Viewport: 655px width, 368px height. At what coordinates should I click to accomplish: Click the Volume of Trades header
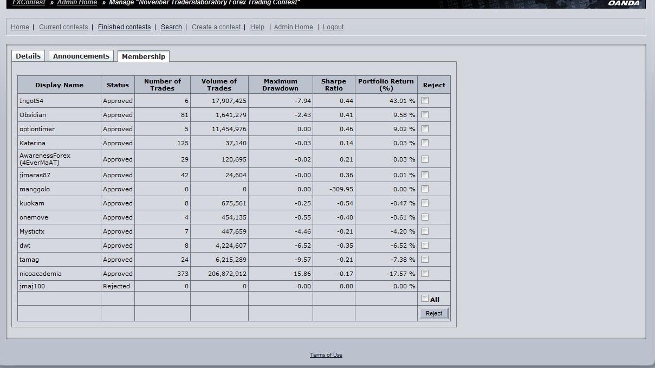pyautogui.click(x=219, y=85)
